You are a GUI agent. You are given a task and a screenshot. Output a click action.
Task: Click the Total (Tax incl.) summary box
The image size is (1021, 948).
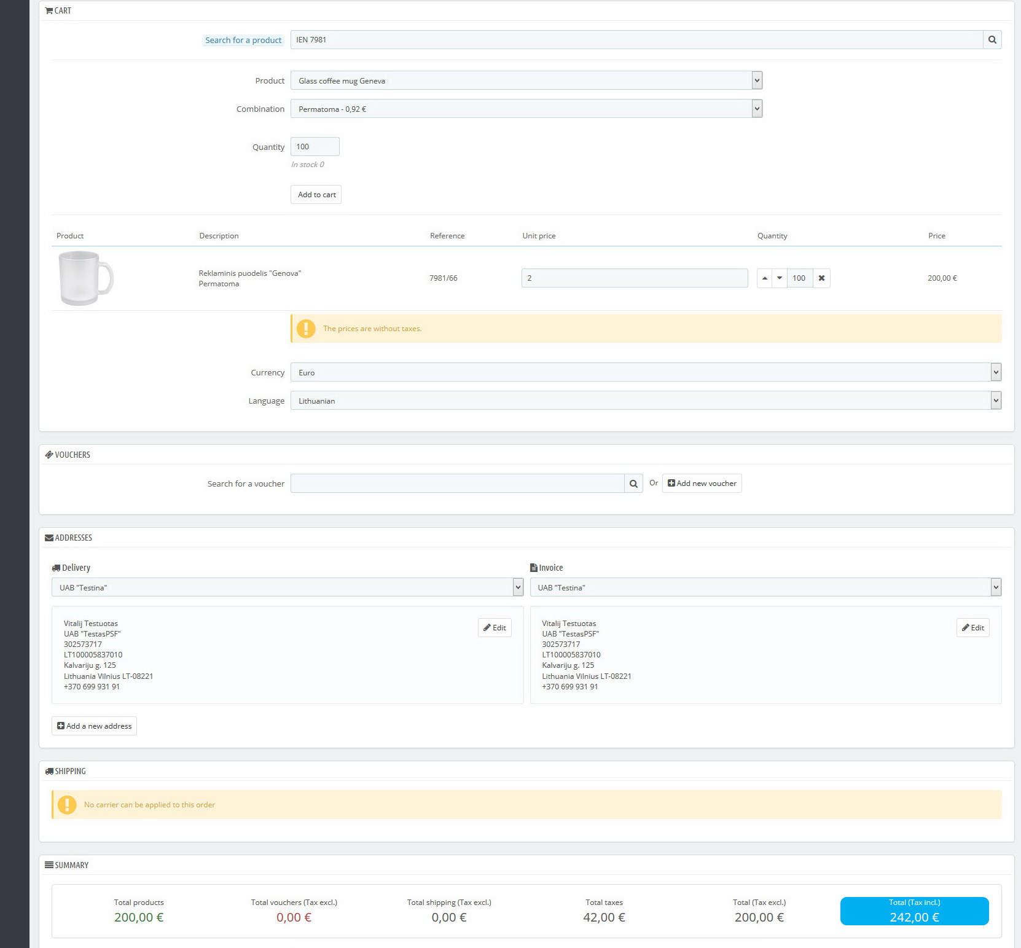915,911
